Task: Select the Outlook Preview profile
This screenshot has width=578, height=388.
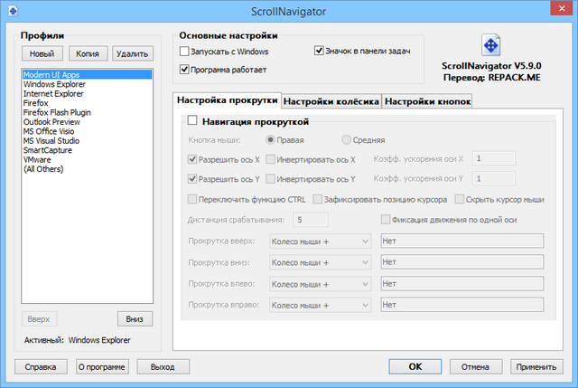Action: tap(87, 122)
